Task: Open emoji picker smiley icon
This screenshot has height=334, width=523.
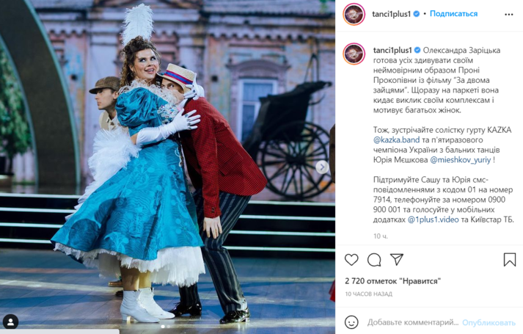Action: point(351,322)
